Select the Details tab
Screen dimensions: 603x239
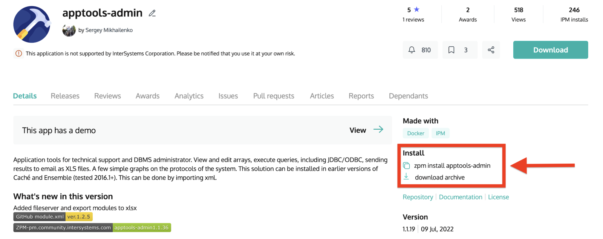point(25,96)
